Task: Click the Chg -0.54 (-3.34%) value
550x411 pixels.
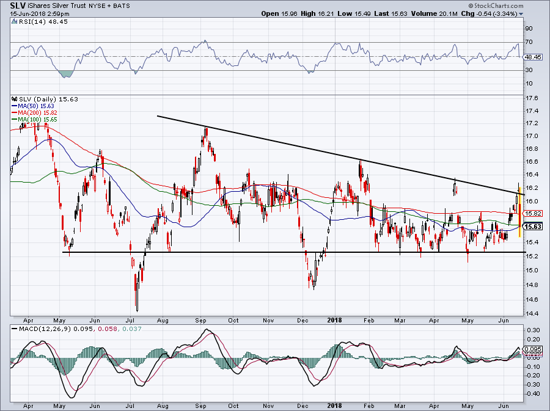Action: tap(490, 13)
